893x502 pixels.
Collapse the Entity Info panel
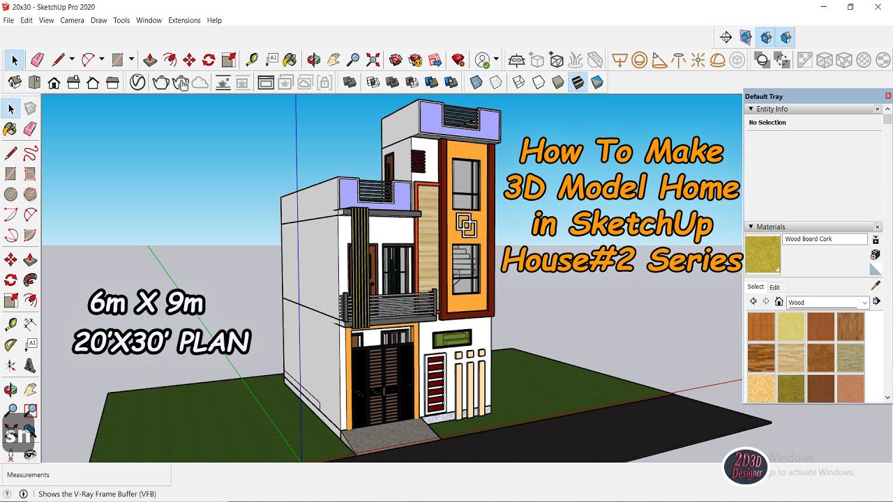[x=751, y=109]
